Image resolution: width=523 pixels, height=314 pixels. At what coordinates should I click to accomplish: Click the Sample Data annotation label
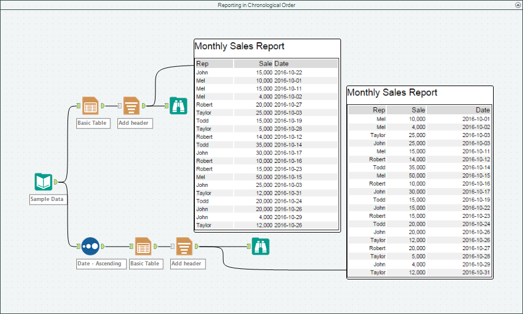pyautogui.click(x=47, y=199)
